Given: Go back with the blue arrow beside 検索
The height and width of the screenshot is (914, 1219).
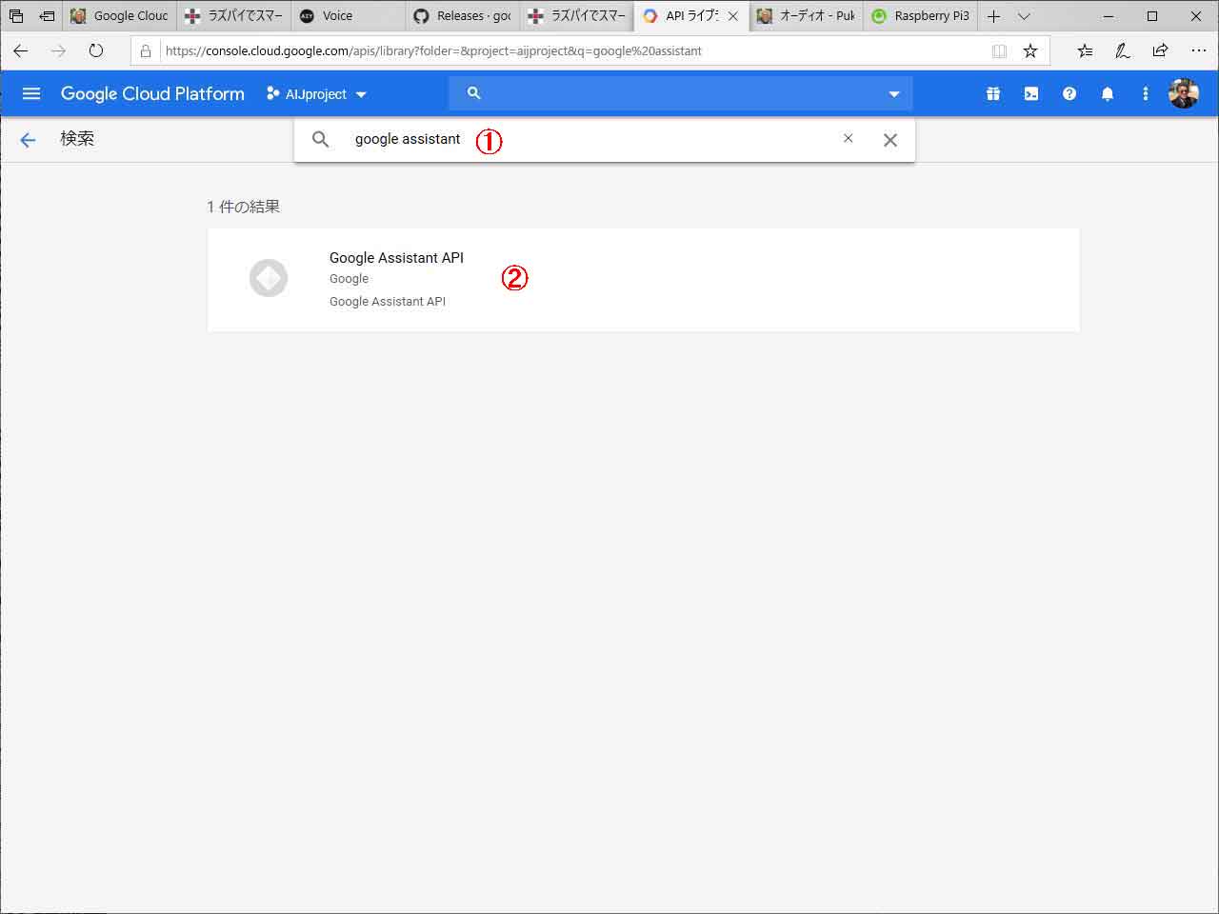Looking at the screenshot, I should pos(28,140).
